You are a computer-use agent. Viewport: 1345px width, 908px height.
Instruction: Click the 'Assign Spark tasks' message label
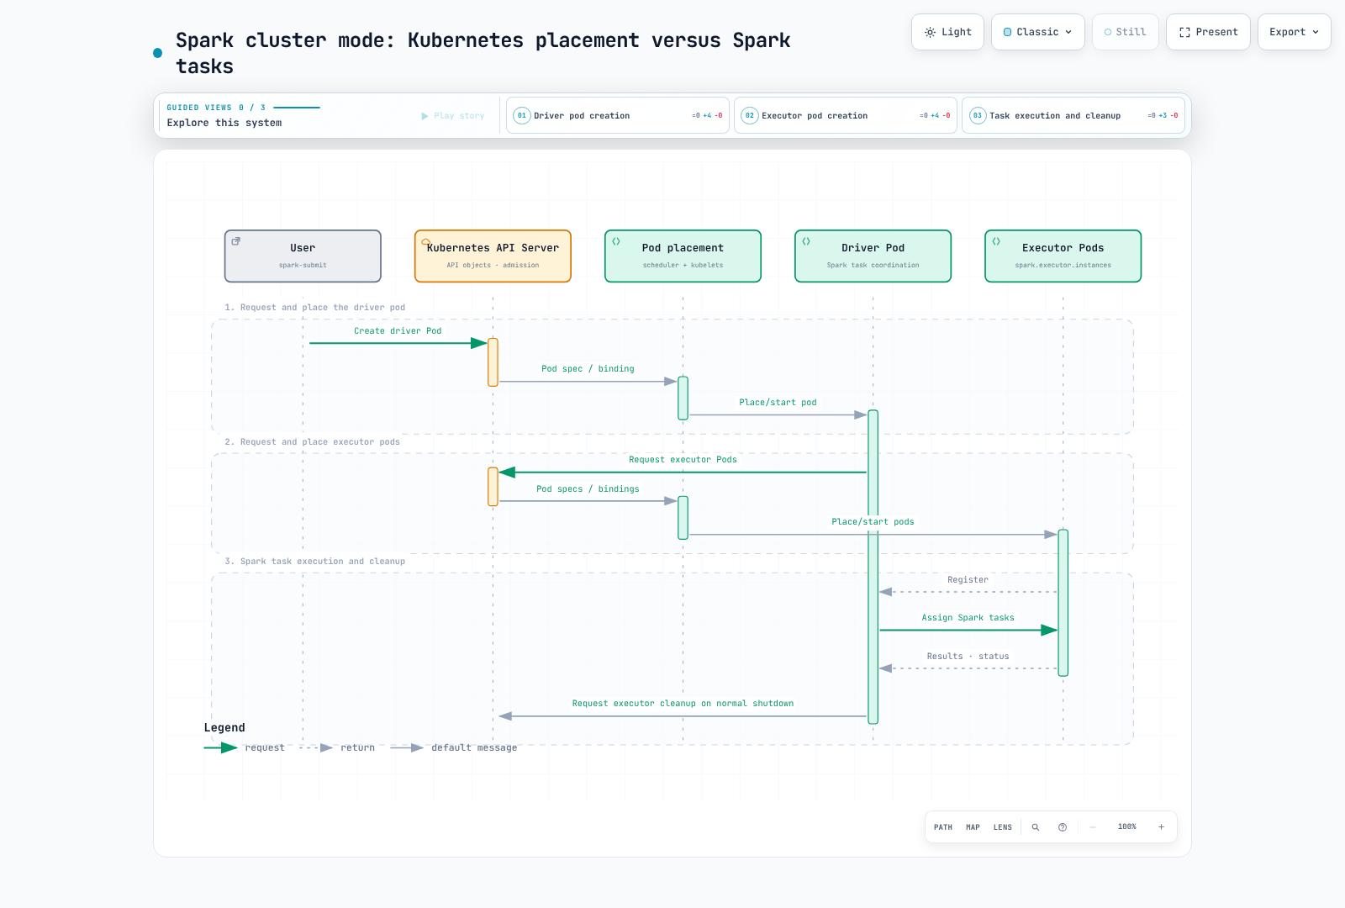968,618
